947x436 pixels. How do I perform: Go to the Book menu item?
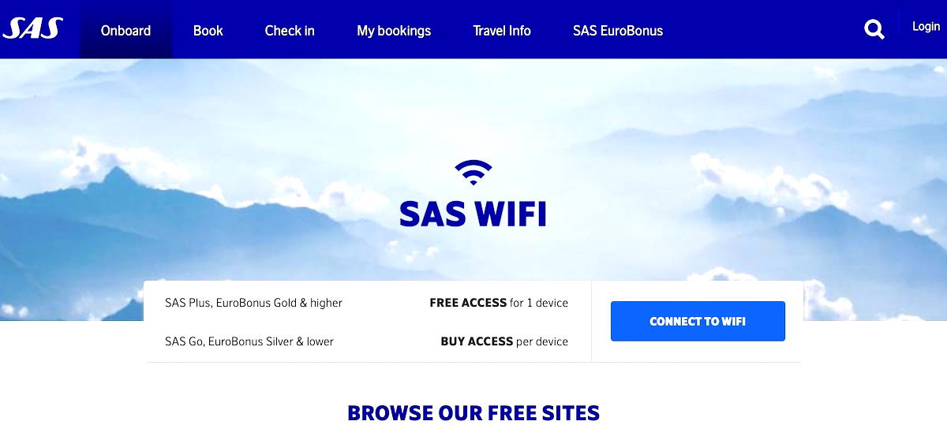tap(208, 31)
